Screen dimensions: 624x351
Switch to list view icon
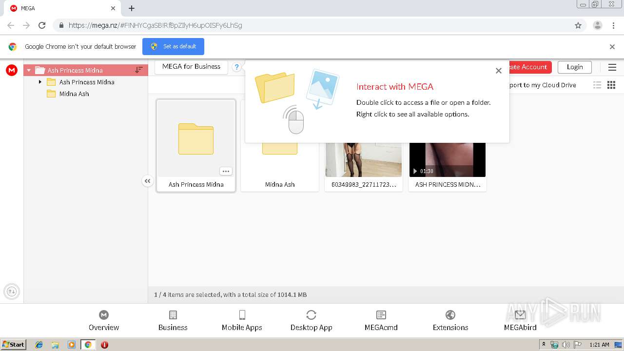pyautogui.click(x=597, y=85)
